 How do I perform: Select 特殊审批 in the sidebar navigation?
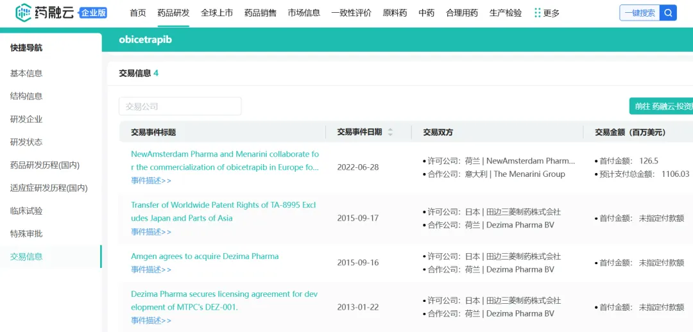click(26, 234)
